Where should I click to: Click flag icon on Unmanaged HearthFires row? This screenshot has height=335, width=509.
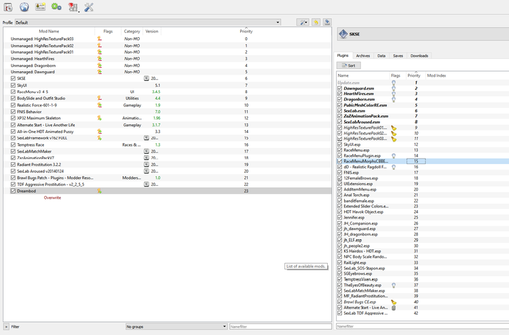[x=99, y=59]
